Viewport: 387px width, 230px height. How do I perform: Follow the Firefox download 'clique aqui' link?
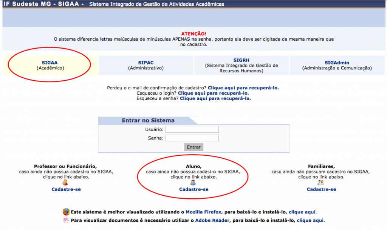(x=302, y=212)
